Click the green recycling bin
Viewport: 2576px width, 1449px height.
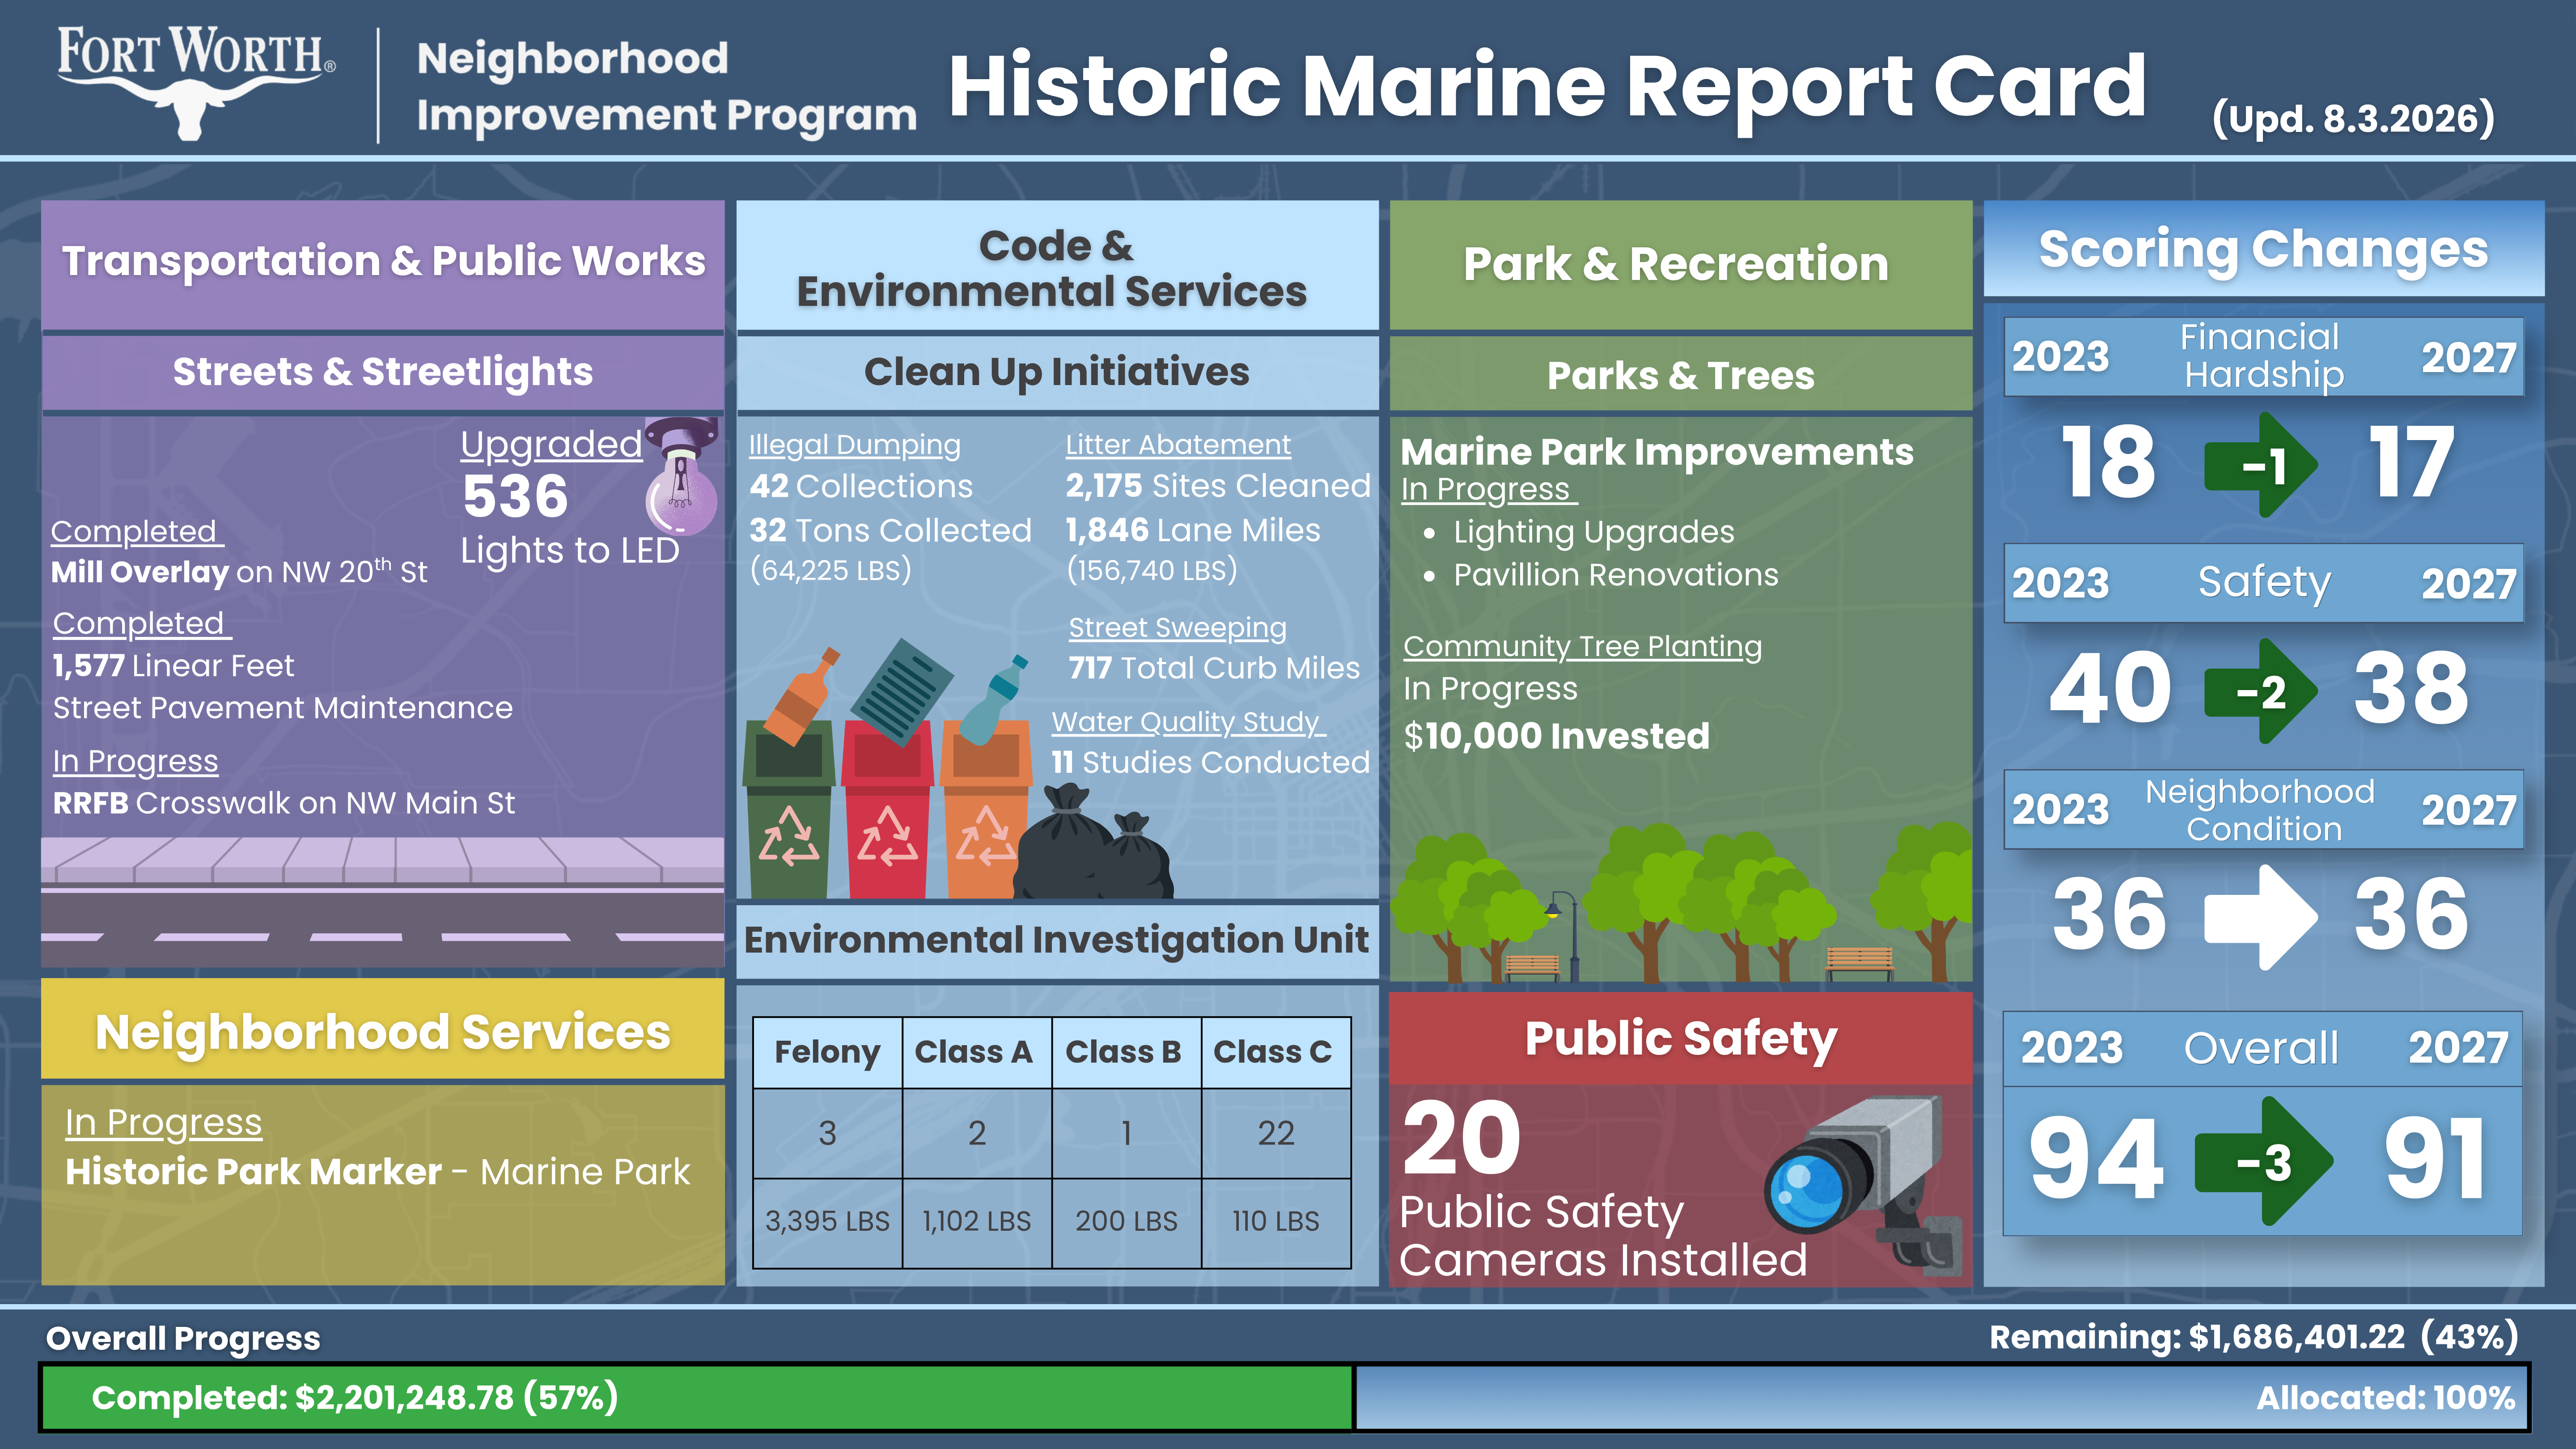tap(788, 808)
